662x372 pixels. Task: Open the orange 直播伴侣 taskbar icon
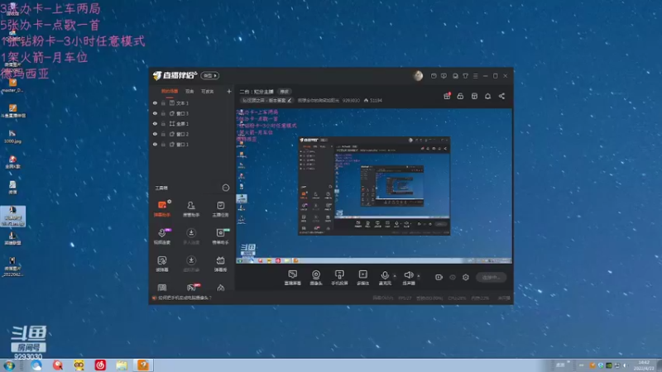[143, 365]
